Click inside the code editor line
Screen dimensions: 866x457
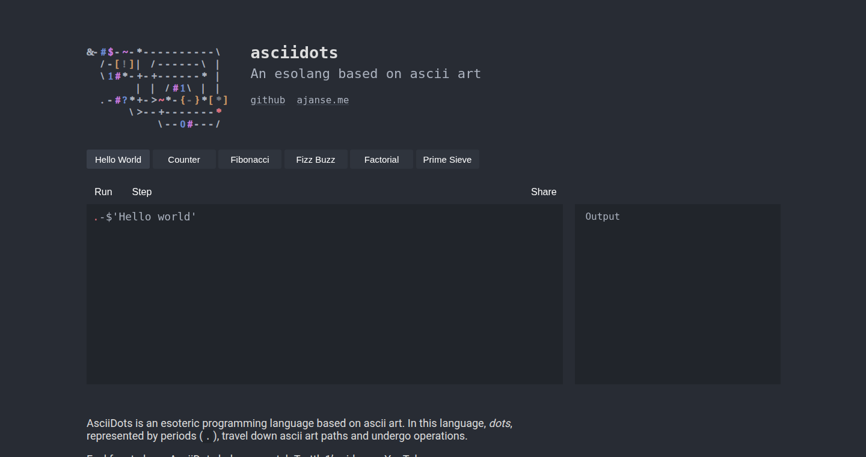click(325, 216)
